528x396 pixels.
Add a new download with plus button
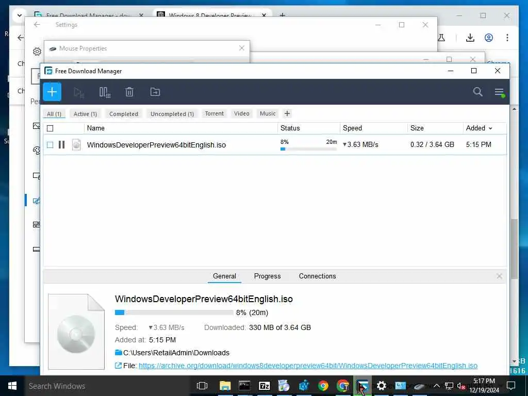[x=52, y=92]
